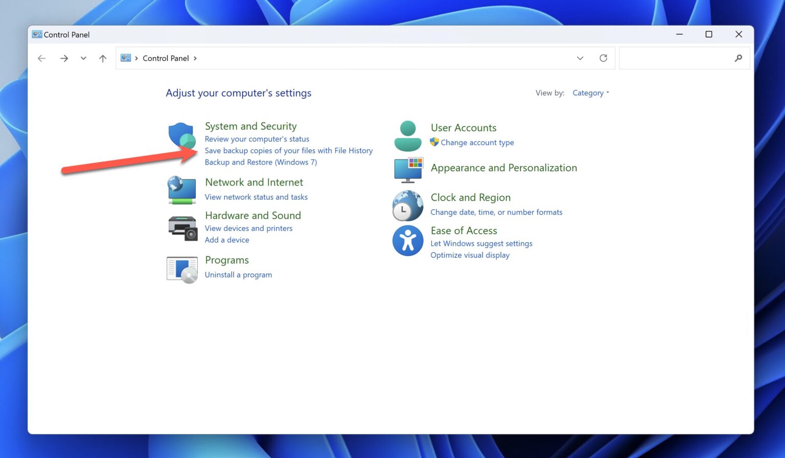Expand the address bar history chevron
The image size is (785, 458).
[x=580, y=58]
